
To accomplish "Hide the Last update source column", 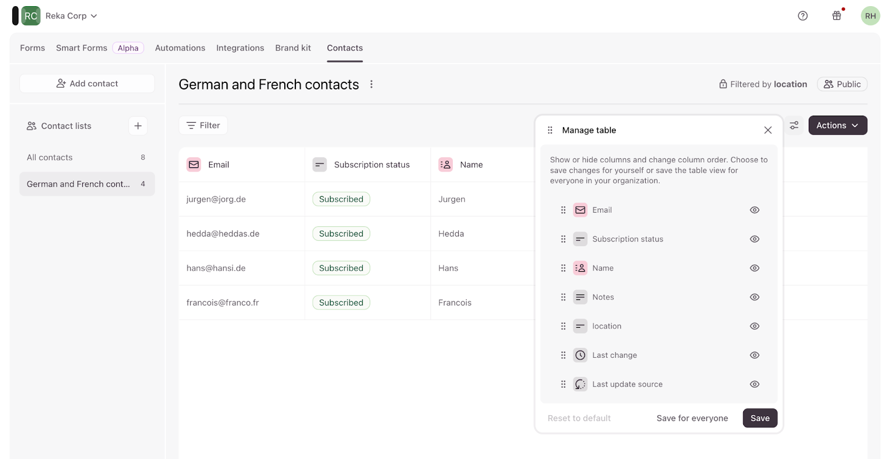I will click(754, 384).
